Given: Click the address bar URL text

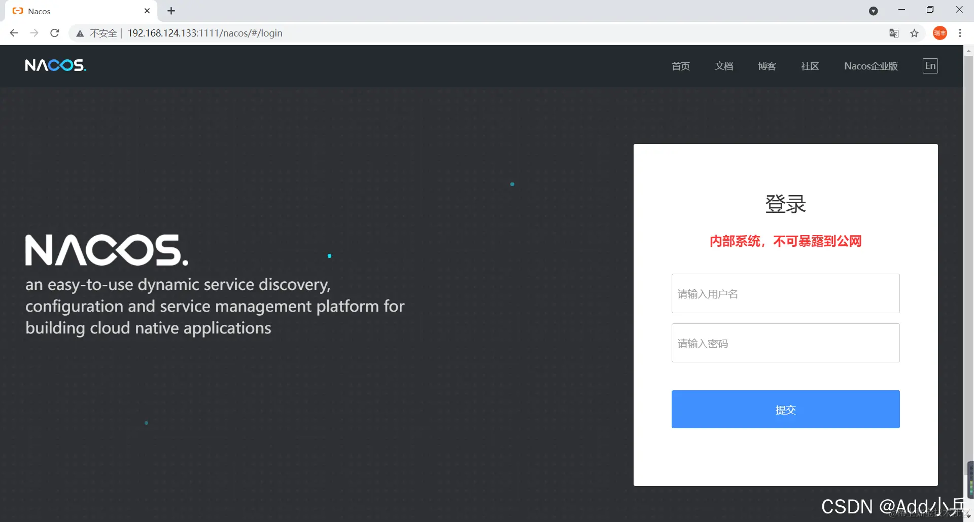Looking at the screenshot, I should point(205,33).
